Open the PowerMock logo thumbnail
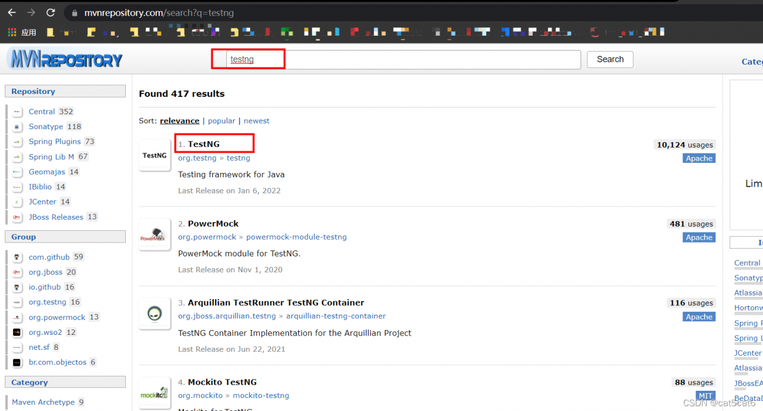Image resolution: width=763 pixels, height=411 pixels. pos(155,234)
